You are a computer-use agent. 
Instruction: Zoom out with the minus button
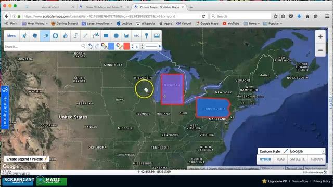[321, 50]
